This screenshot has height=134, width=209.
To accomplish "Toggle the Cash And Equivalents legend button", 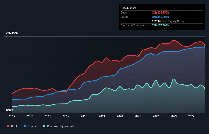I will click(x=59, y=126).
